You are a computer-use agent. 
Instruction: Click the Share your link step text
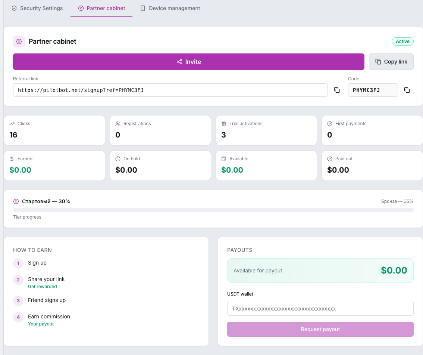[x=46, y=279]
